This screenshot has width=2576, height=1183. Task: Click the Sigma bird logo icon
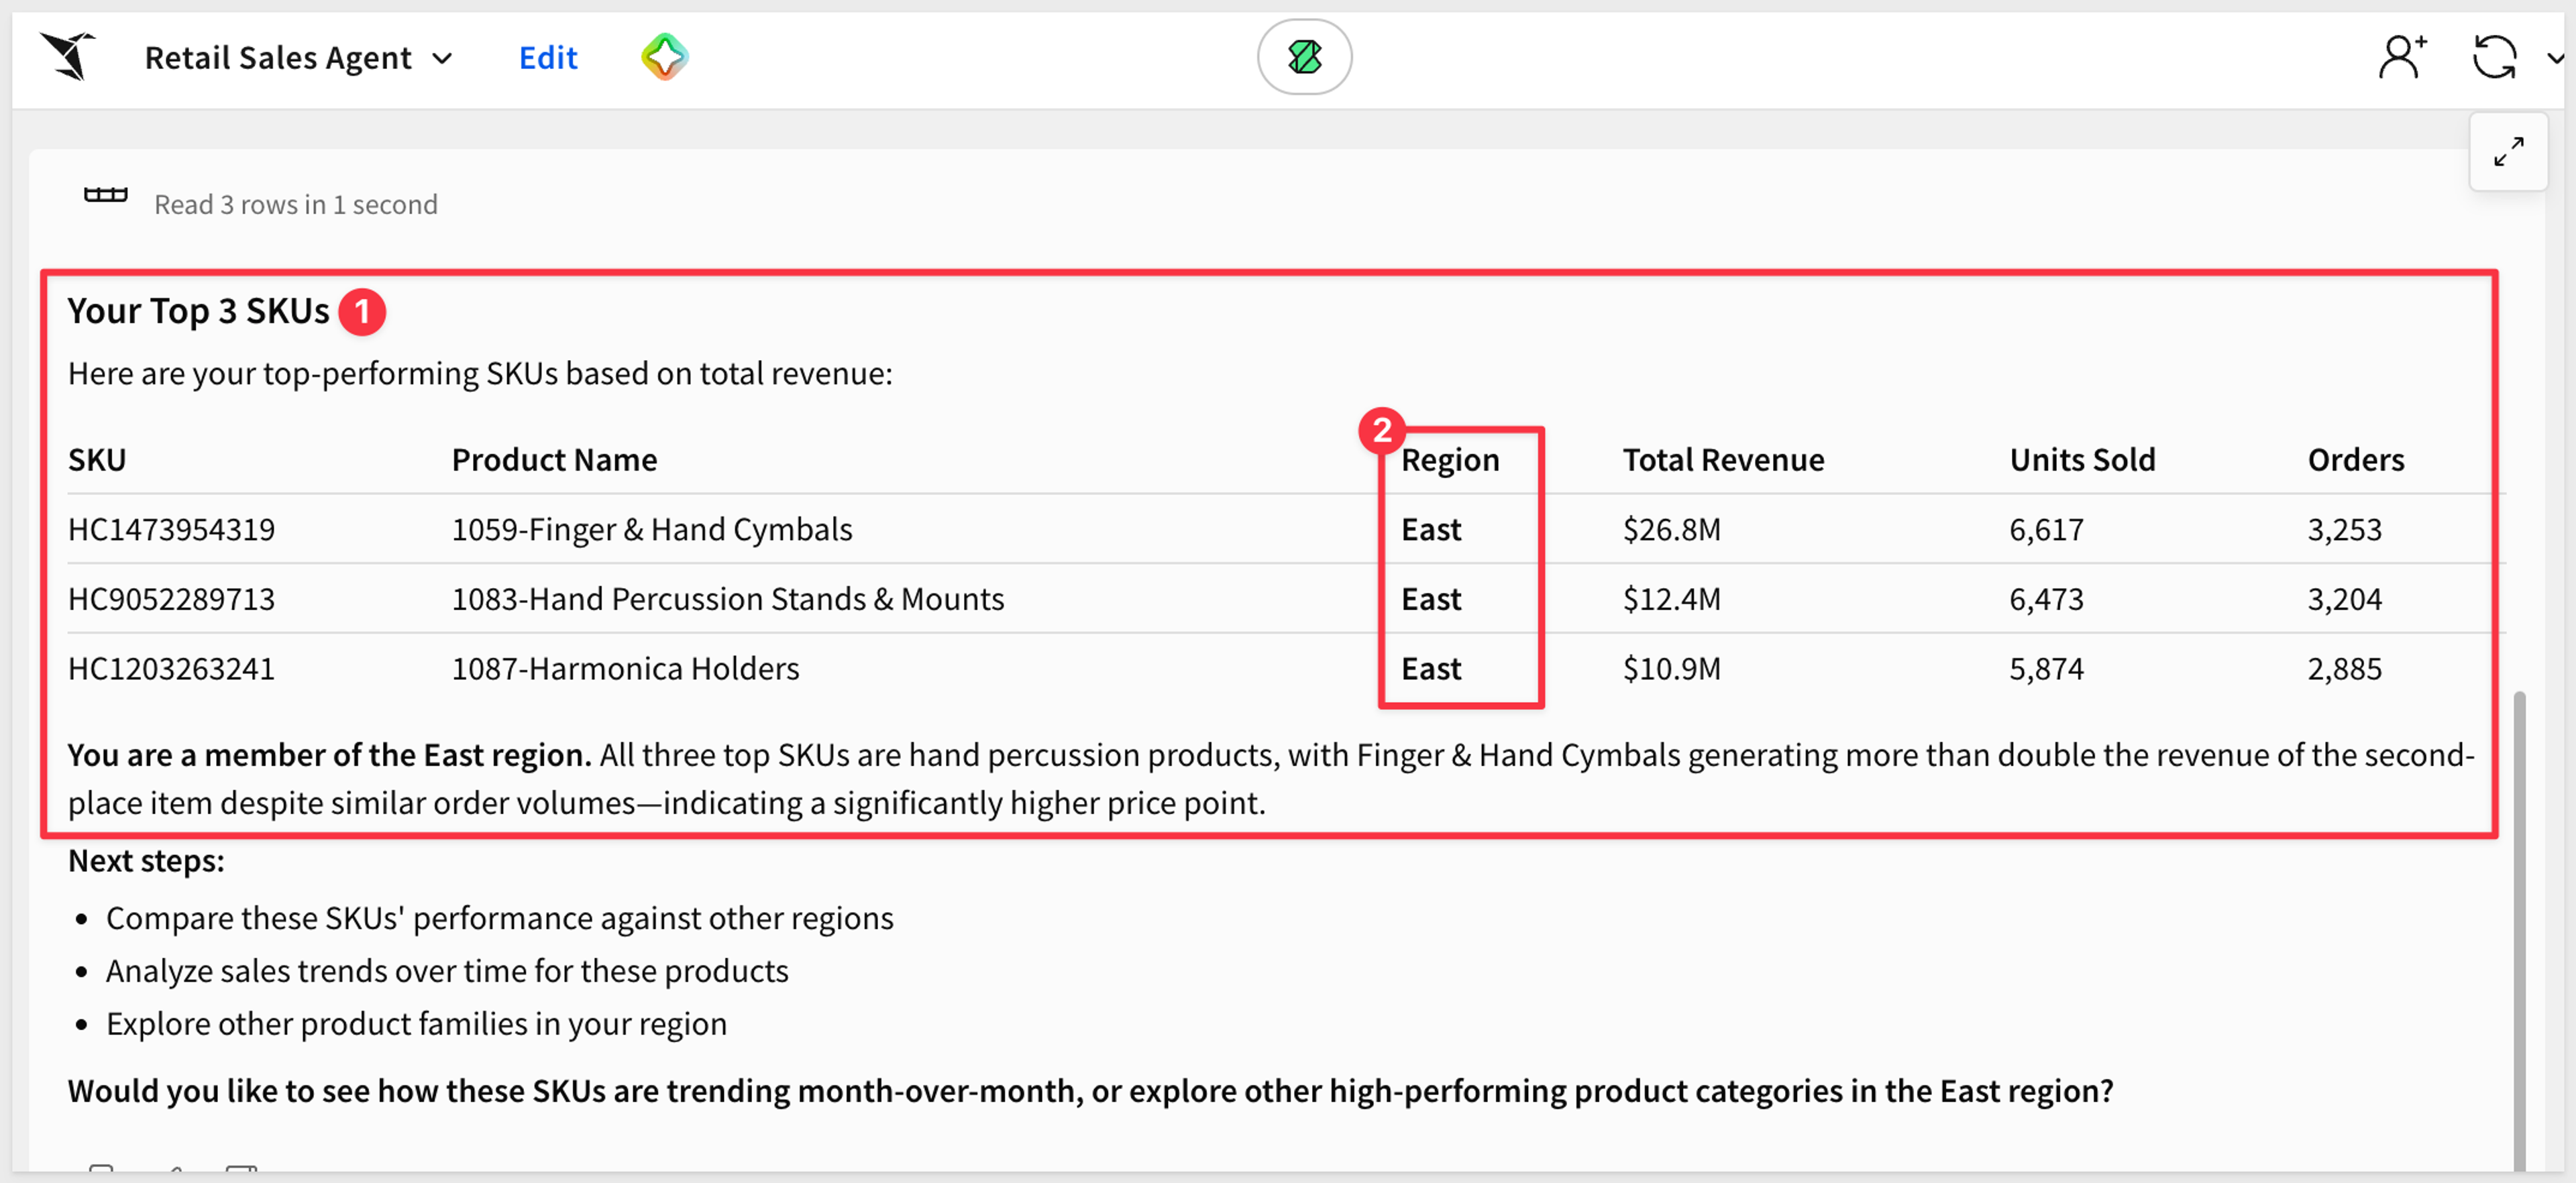pos(67,56)
